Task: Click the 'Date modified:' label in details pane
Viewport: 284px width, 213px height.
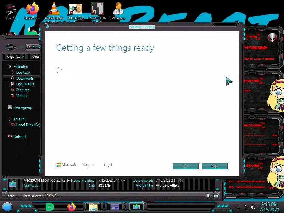Action: (x=84, y=181)
